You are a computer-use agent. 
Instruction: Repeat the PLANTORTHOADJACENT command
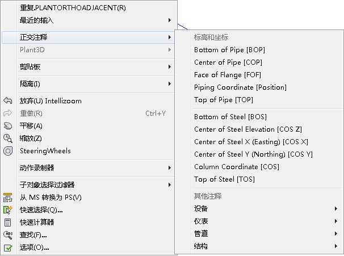point(73,8)
